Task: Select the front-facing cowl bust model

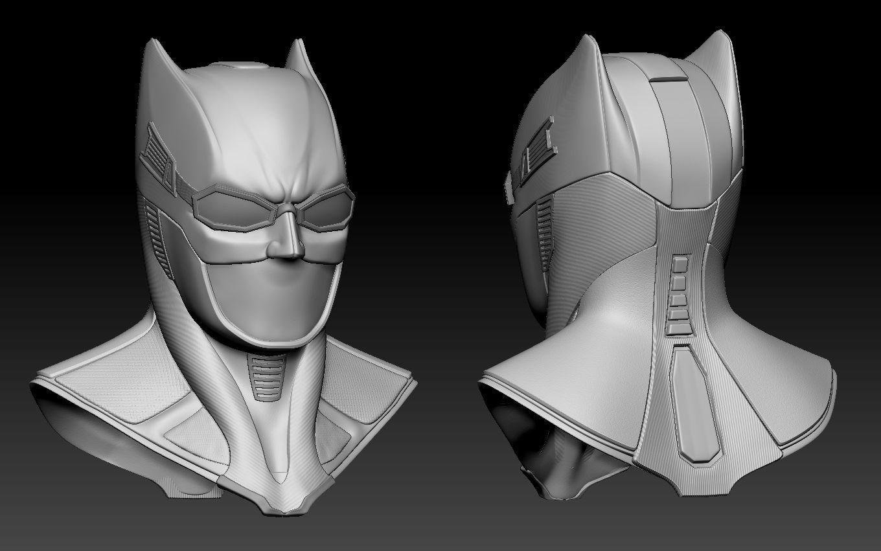Action: (223, 278)
